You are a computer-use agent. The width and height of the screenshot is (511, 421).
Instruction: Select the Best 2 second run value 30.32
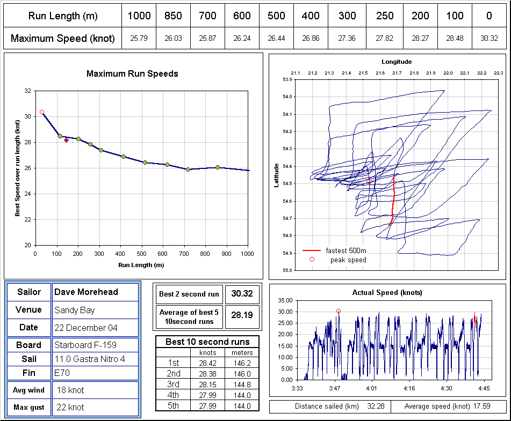[x=242, y=294]
